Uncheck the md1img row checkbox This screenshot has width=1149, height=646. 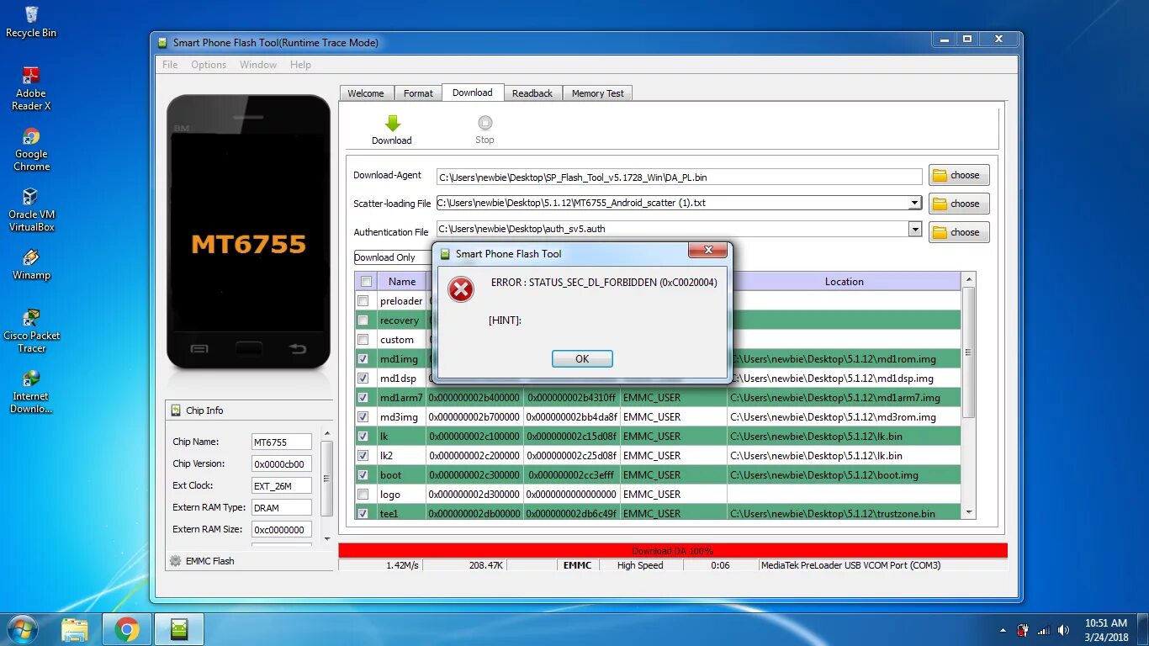(363, 359)
